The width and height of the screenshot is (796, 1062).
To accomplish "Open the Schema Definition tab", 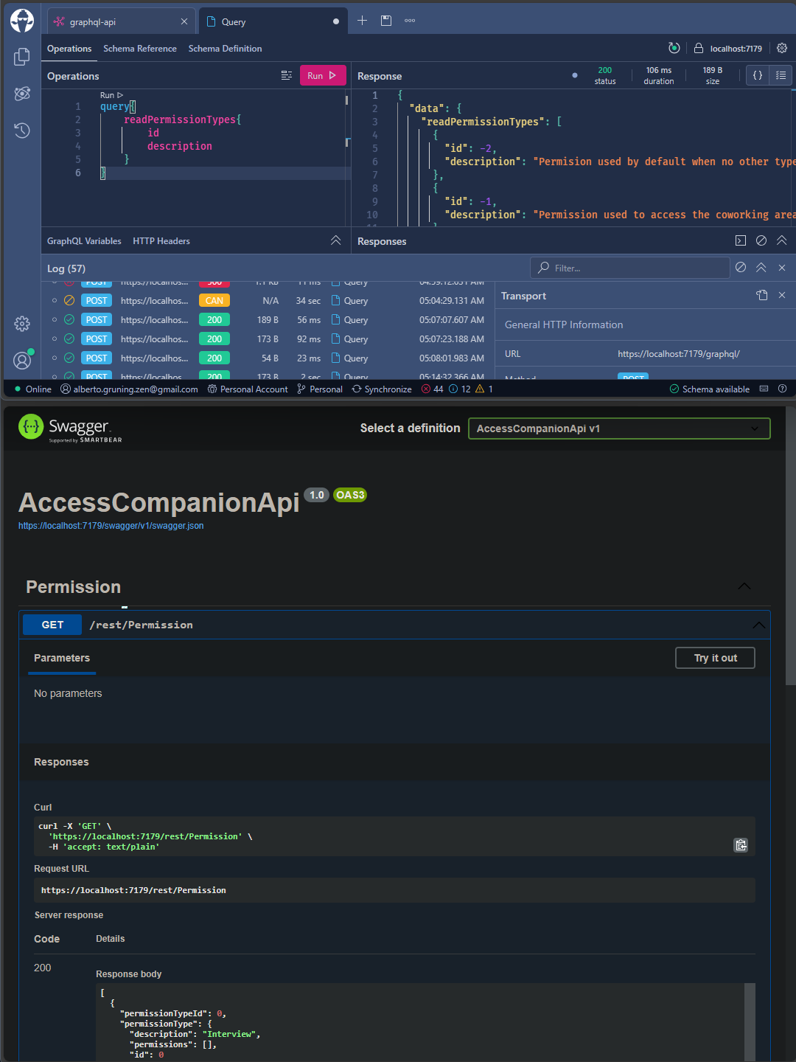I will click(225, 49).
